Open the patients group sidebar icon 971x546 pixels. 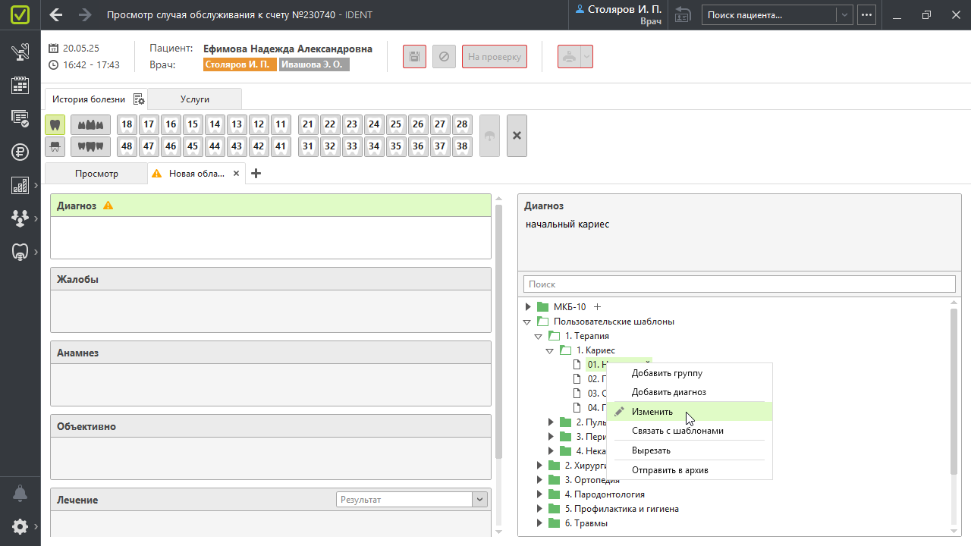tap(20, 218)
